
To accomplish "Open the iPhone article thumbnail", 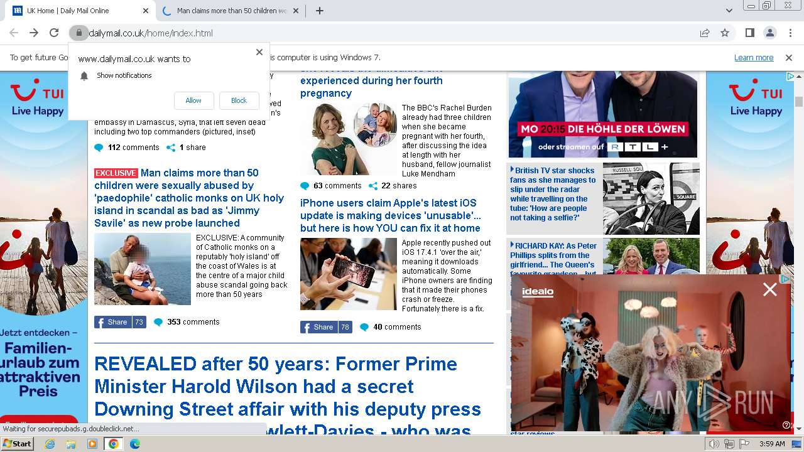I will click(x=349, y=274).
